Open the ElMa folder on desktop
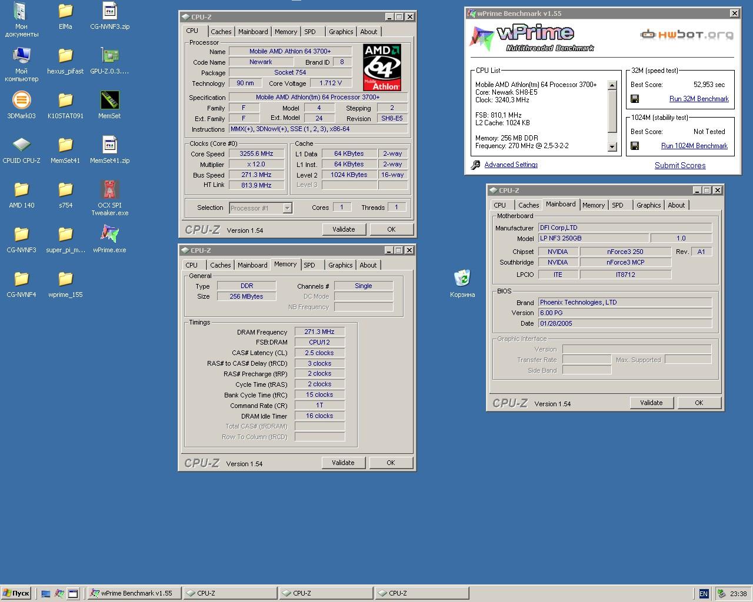Image resolution: width=753 pixels, height=602 pixels. pyautogui.click(x=65, y=16)
